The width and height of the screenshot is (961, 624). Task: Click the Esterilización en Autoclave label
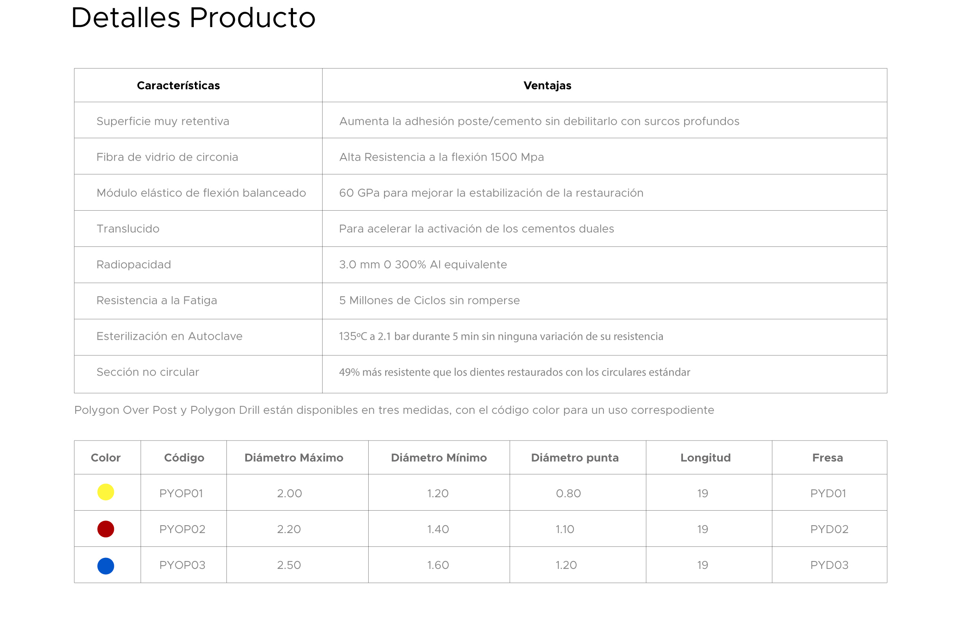point(169,336)
